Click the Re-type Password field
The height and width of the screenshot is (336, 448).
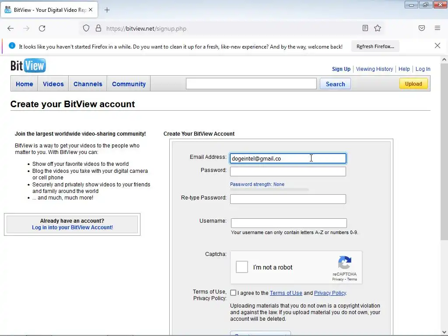click(x=288, y=199)
